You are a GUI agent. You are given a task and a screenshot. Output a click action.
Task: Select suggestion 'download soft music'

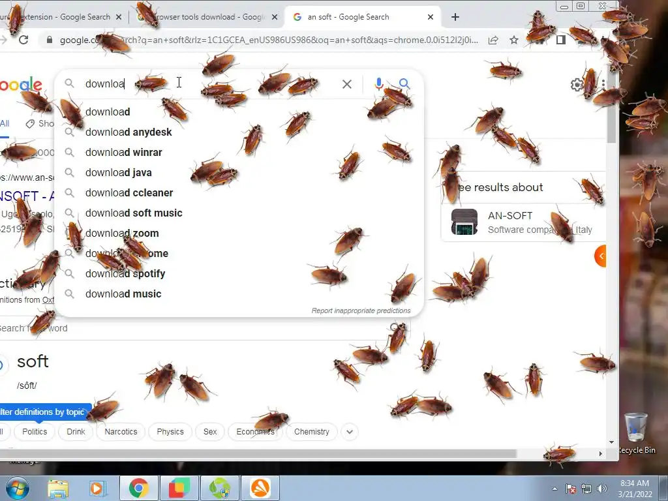[x=239, y=213]
